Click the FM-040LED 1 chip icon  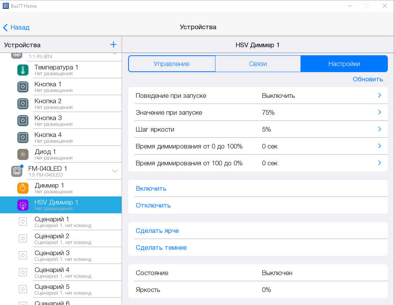[17, 171]
